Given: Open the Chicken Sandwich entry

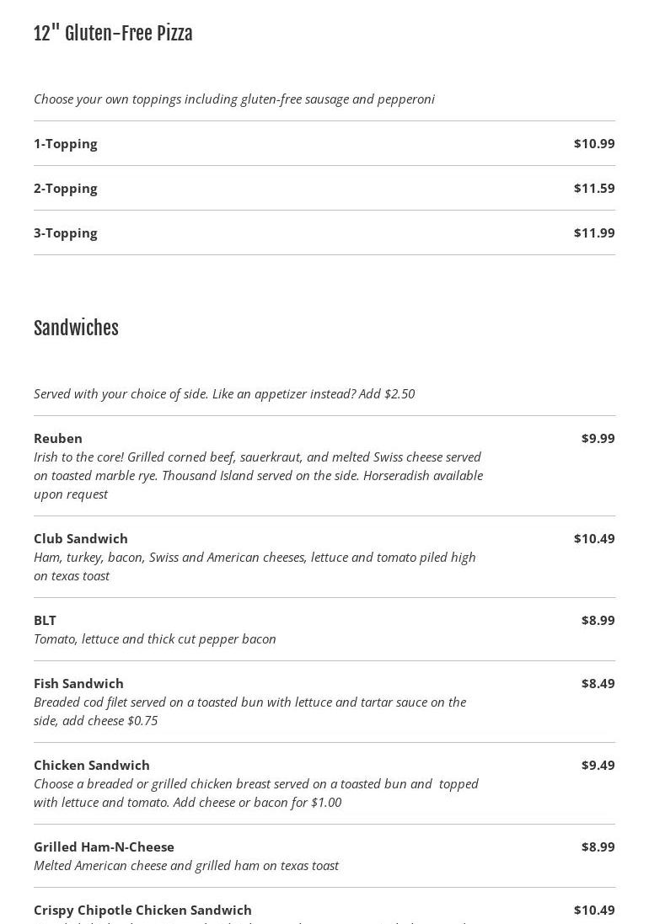Looking at the screenshot, I should [x=92, y=766].
